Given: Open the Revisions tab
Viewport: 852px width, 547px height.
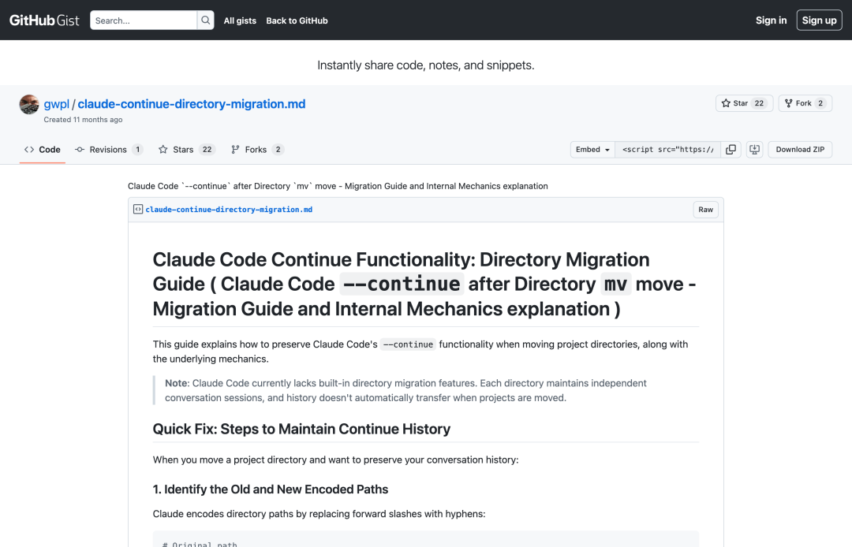Looking at the screenshot, I should coord(109,149).
